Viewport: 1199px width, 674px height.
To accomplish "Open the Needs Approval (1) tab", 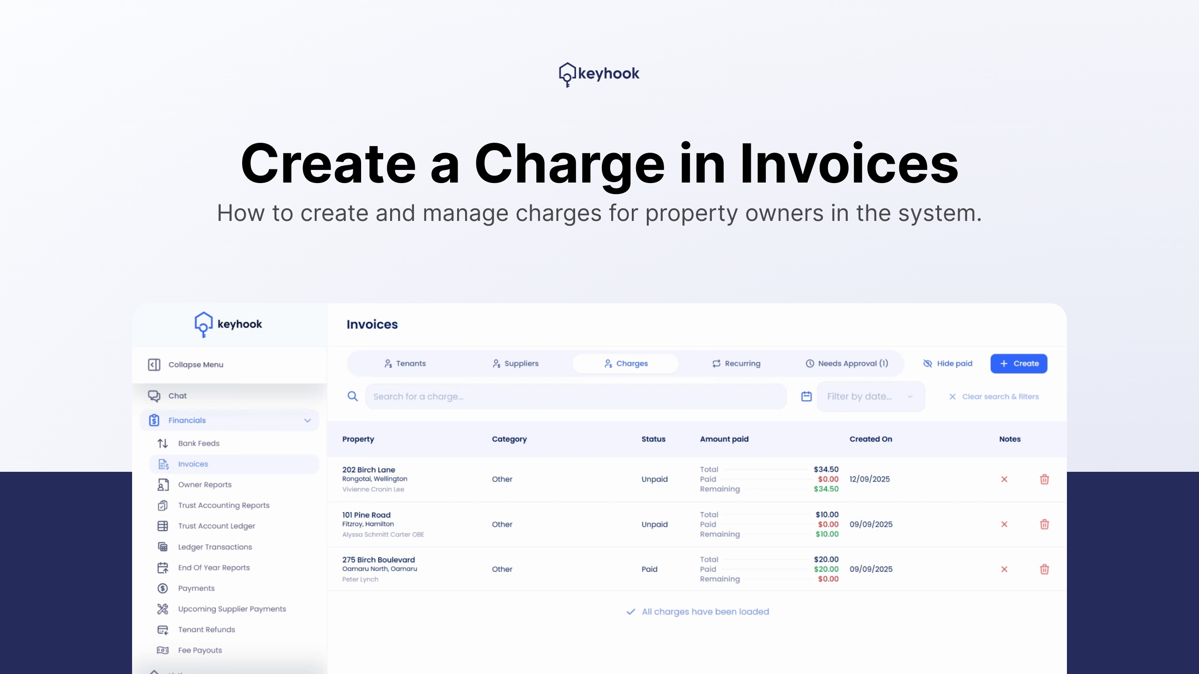I will point(847,364).
